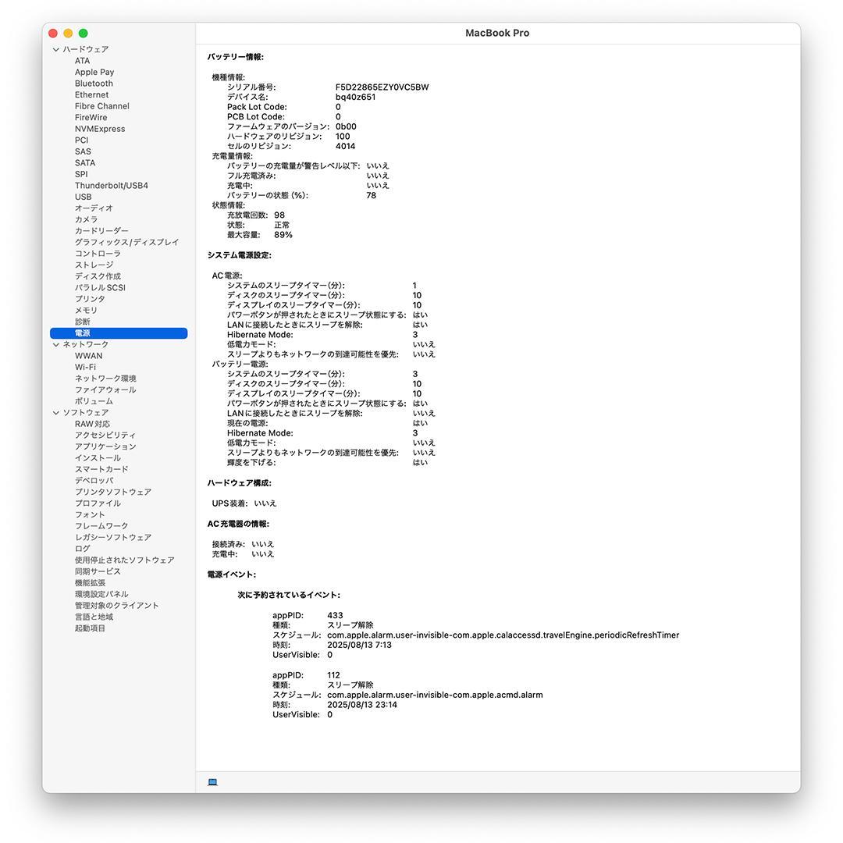Open the アプリケーション list
Screen dimensions: 843x843
pyautogui.click(x=105, y=447)
